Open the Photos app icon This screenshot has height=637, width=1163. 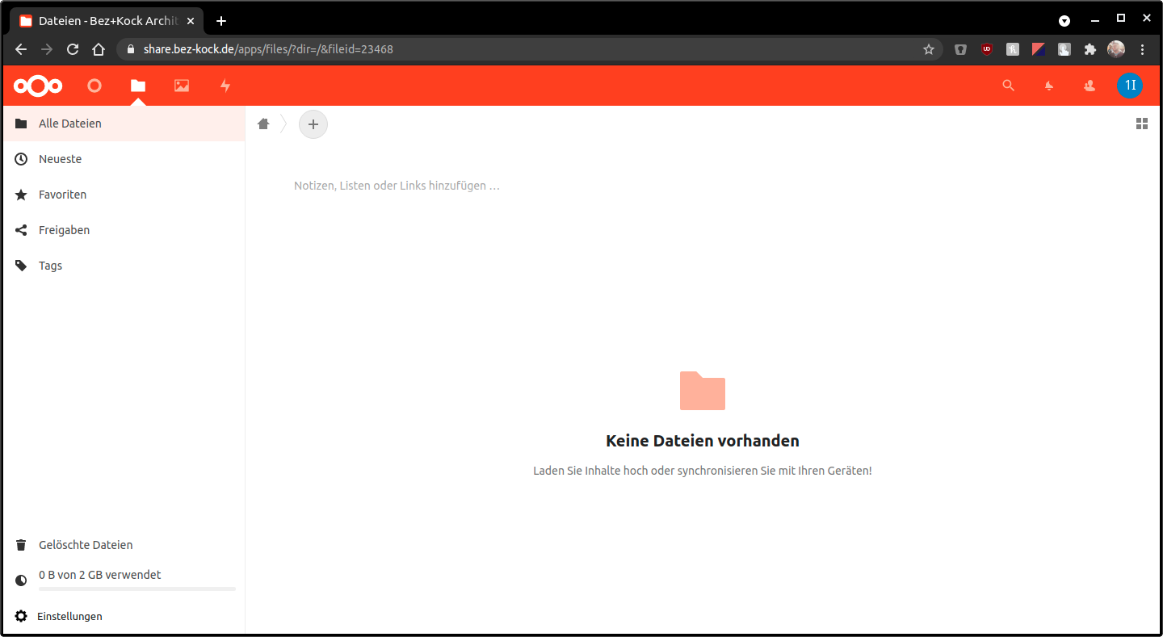click(182, 86)
